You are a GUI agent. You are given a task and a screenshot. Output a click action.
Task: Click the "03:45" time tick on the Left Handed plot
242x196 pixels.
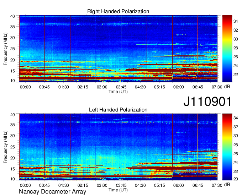(x=121, y=185)
